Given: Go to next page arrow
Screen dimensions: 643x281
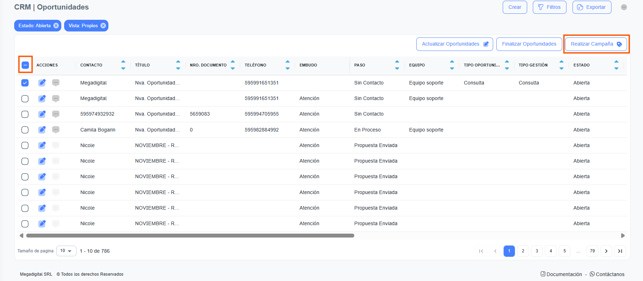Looking at the screenshot, I should (x=606, y=251).
